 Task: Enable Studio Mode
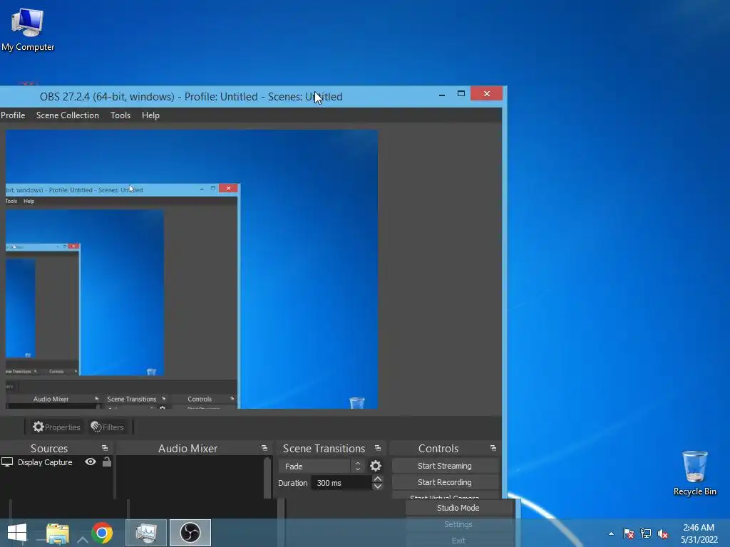[458, 508]
